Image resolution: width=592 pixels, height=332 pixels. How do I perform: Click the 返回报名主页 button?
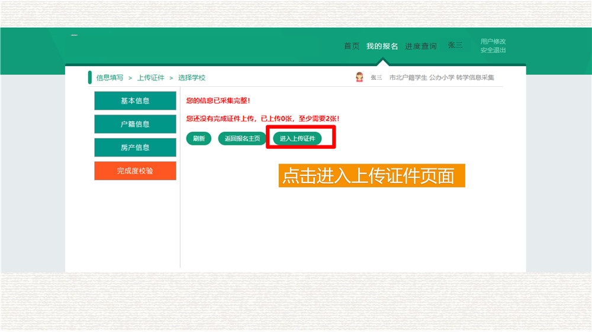coord(242,138)
